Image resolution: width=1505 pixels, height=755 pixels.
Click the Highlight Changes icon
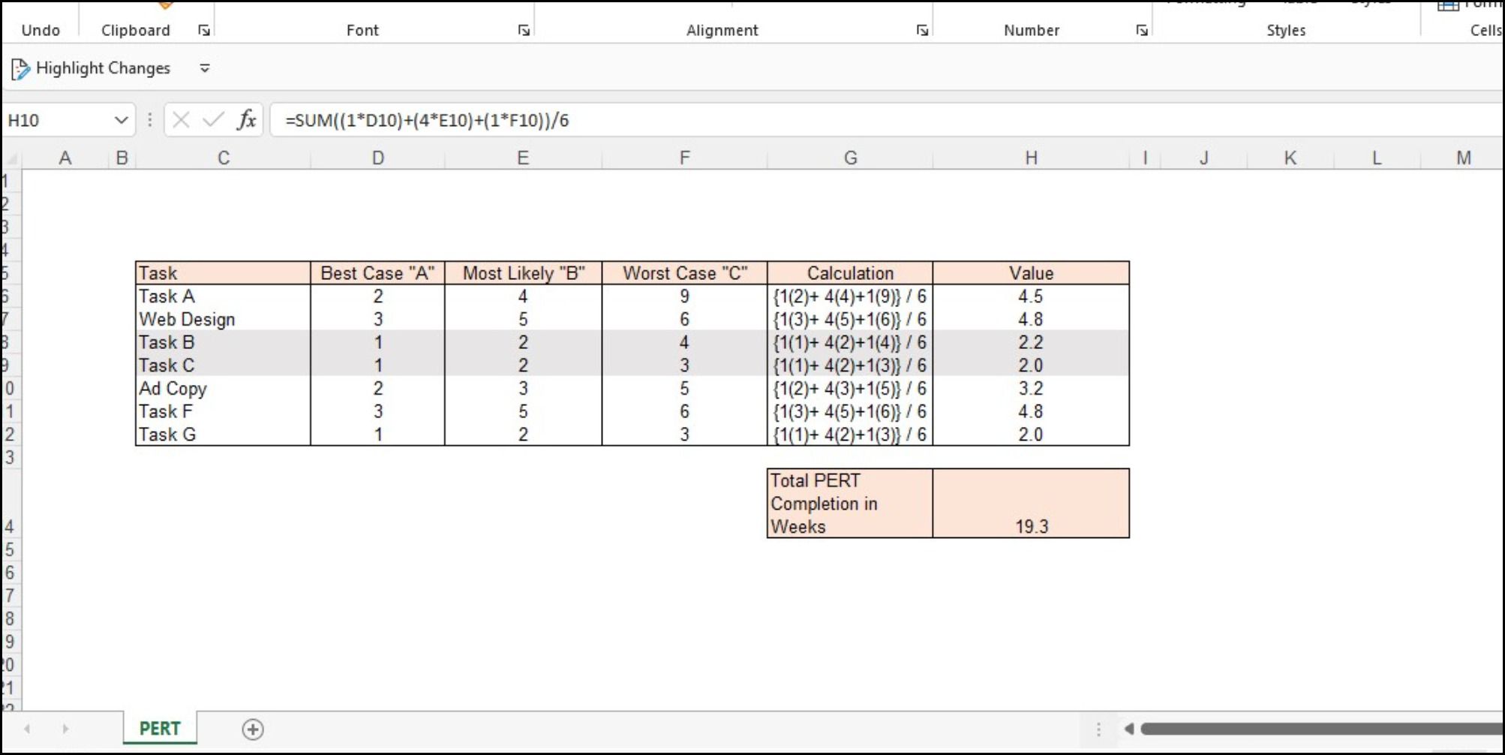point(20,68)
